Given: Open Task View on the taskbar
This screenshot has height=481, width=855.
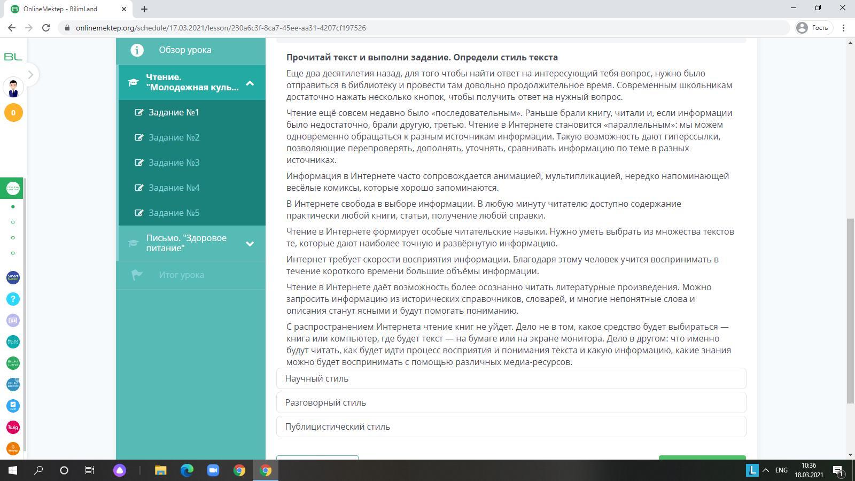Looking at the screenshot, I should tap(90, 470).
